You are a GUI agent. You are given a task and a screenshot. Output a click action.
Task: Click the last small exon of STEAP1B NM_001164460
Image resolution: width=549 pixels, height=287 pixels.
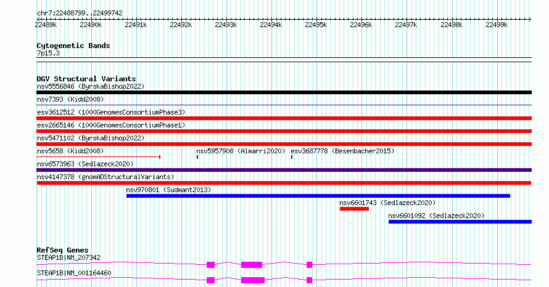point(309,280)
